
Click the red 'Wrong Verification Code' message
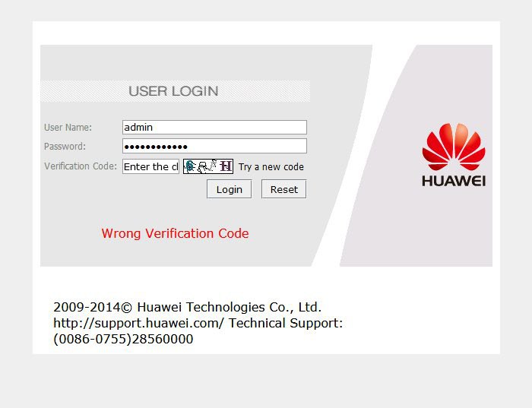(x=175, y=233)
